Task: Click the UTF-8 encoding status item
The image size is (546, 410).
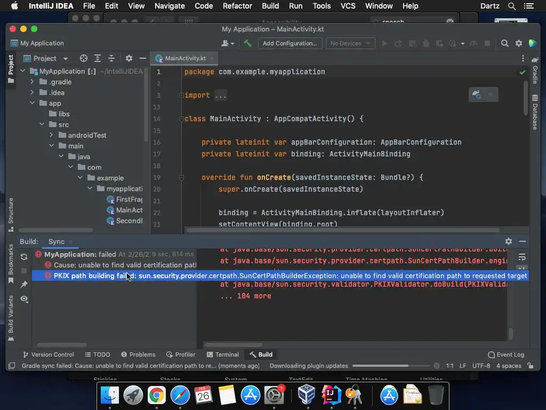Action: tap(481, 366)
